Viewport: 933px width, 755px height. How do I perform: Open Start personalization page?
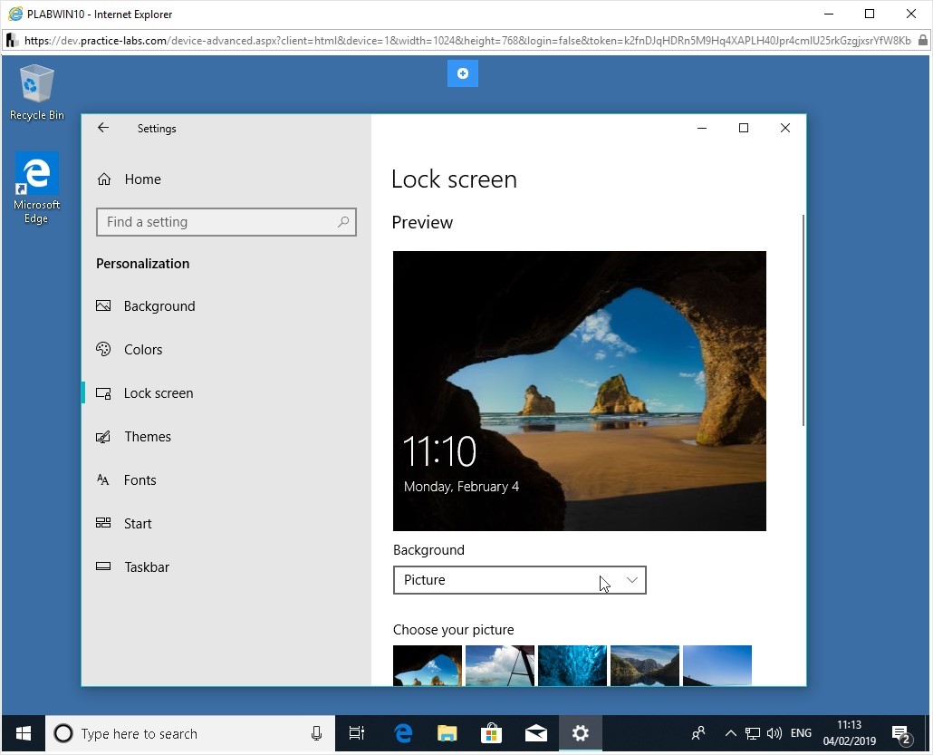pyautogui.click(x=124, y=523)
